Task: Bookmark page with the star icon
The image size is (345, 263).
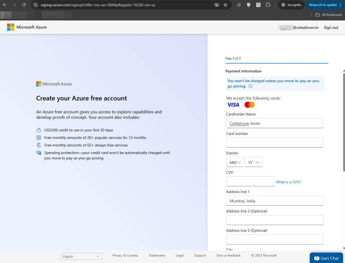Action: (x=225, y=5)
